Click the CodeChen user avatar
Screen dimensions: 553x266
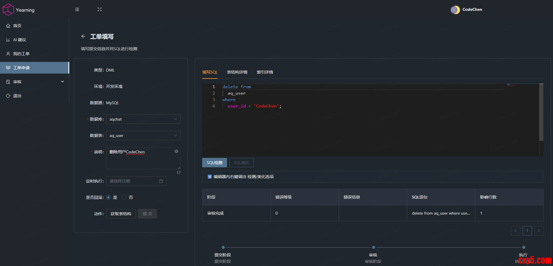455,10
